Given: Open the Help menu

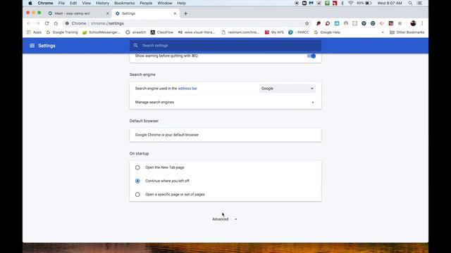Looking at the screenshot, I should tap(181, 3).
